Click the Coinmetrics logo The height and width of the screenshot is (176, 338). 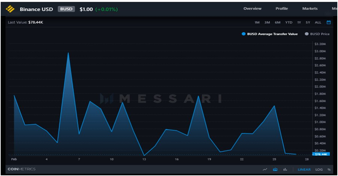click(21, 169)
